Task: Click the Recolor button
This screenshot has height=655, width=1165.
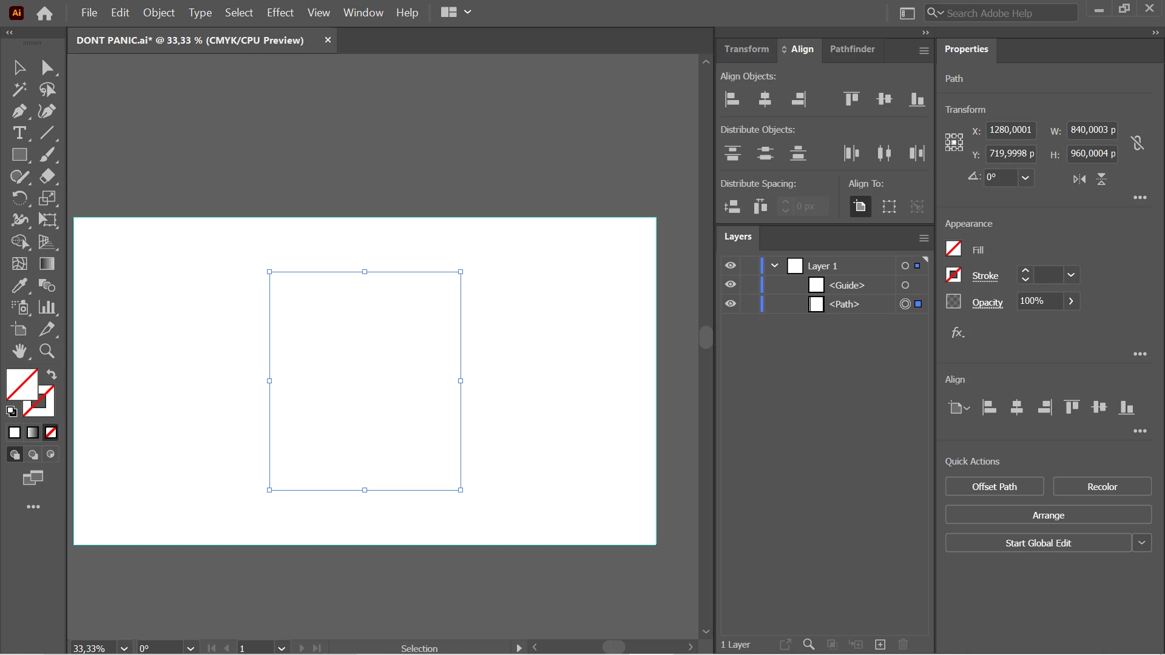Action: pos(1102,486)
